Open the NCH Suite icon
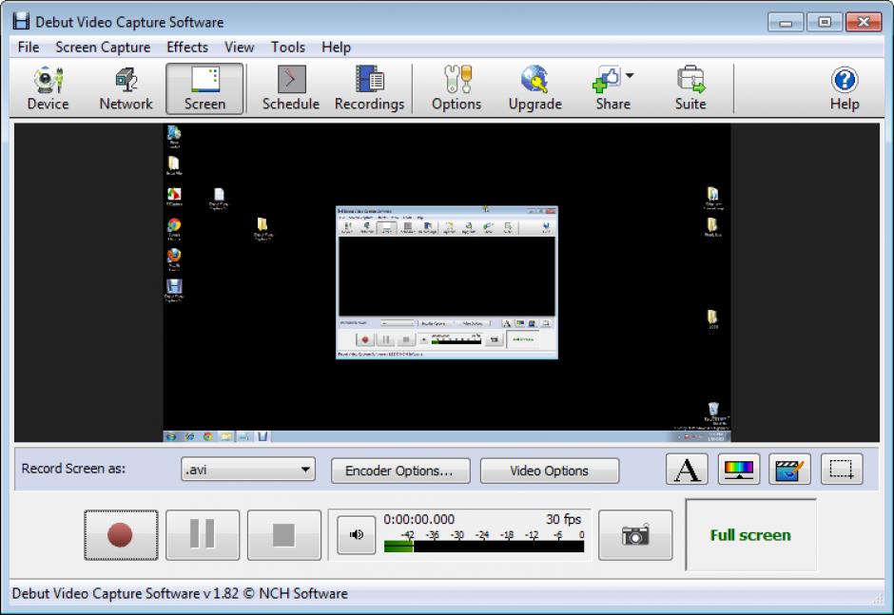The image size is (894, 615). [690, 86]
